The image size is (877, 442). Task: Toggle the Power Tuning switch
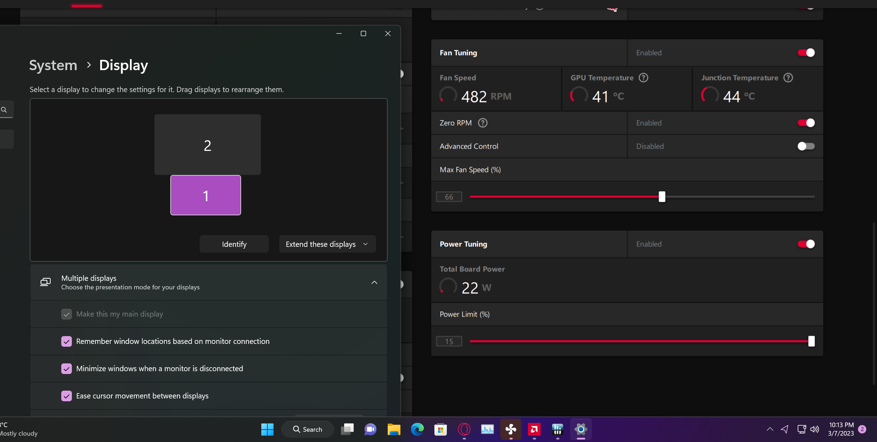[x=806, y=244]
